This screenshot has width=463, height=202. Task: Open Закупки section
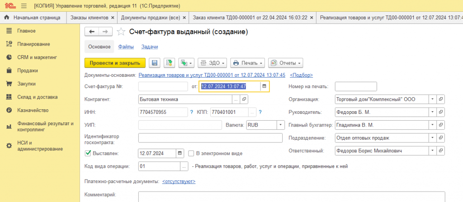tap(27, 84)
